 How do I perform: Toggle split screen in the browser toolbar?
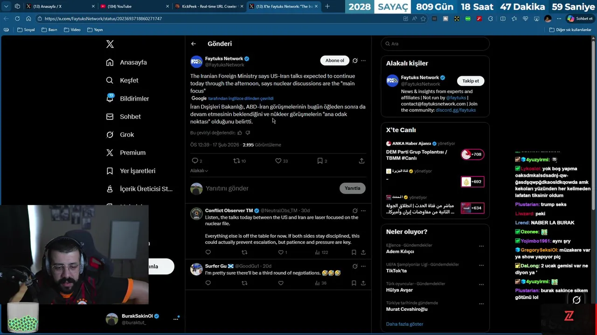coord(503,19)
